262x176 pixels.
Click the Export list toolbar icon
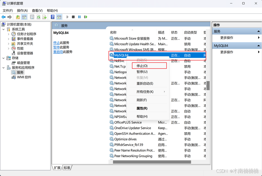(44, 17)
